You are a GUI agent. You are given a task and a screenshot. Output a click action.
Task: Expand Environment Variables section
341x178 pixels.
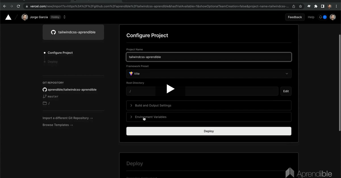[x=209, y=117]
